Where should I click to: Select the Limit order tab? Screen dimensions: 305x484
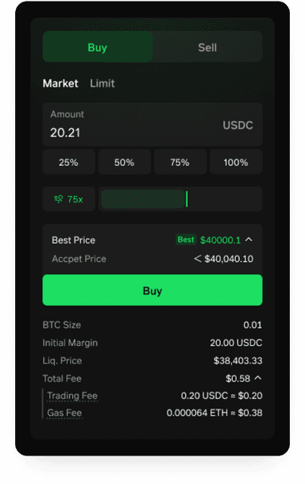pos(102,83)
